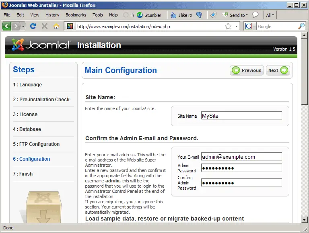Open the View menu
Image resolution: width=309 pixels, height=233 pixels.
[x=35, y=15]
